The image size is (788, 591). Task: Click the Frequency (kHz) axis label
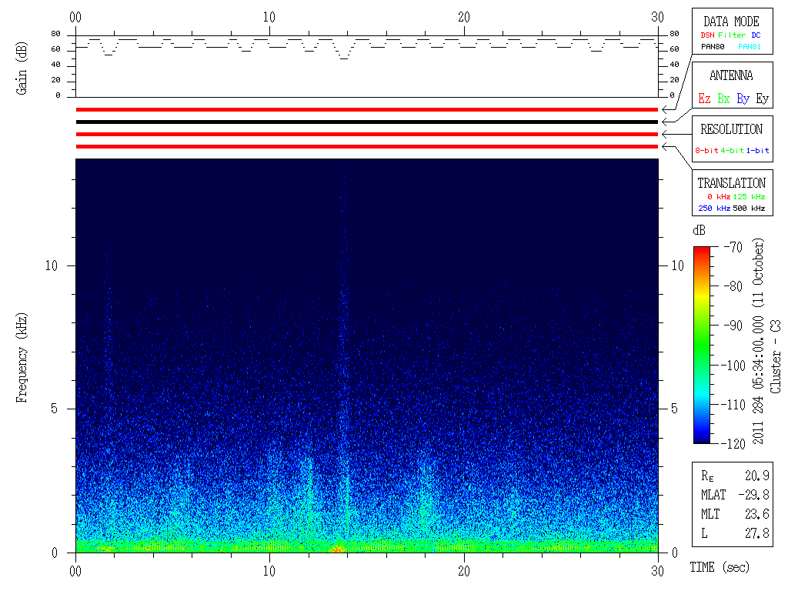coord(21,358)
